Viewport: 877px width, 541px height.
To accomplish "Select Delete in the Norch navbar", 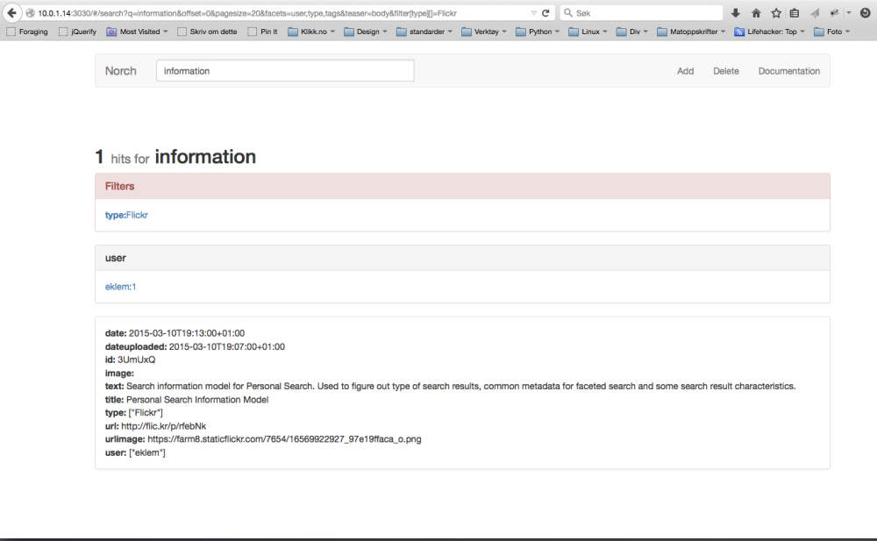I will coord(725,71).
